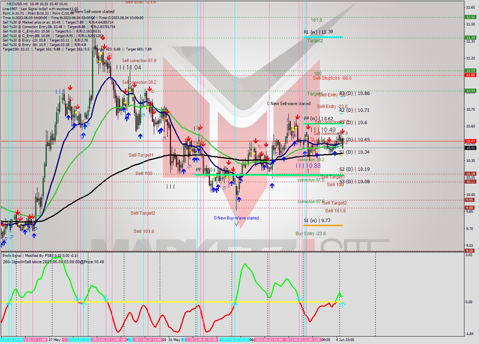
Task: Click the 'I I I 11.04' wave label
Action: click(128, 67)
